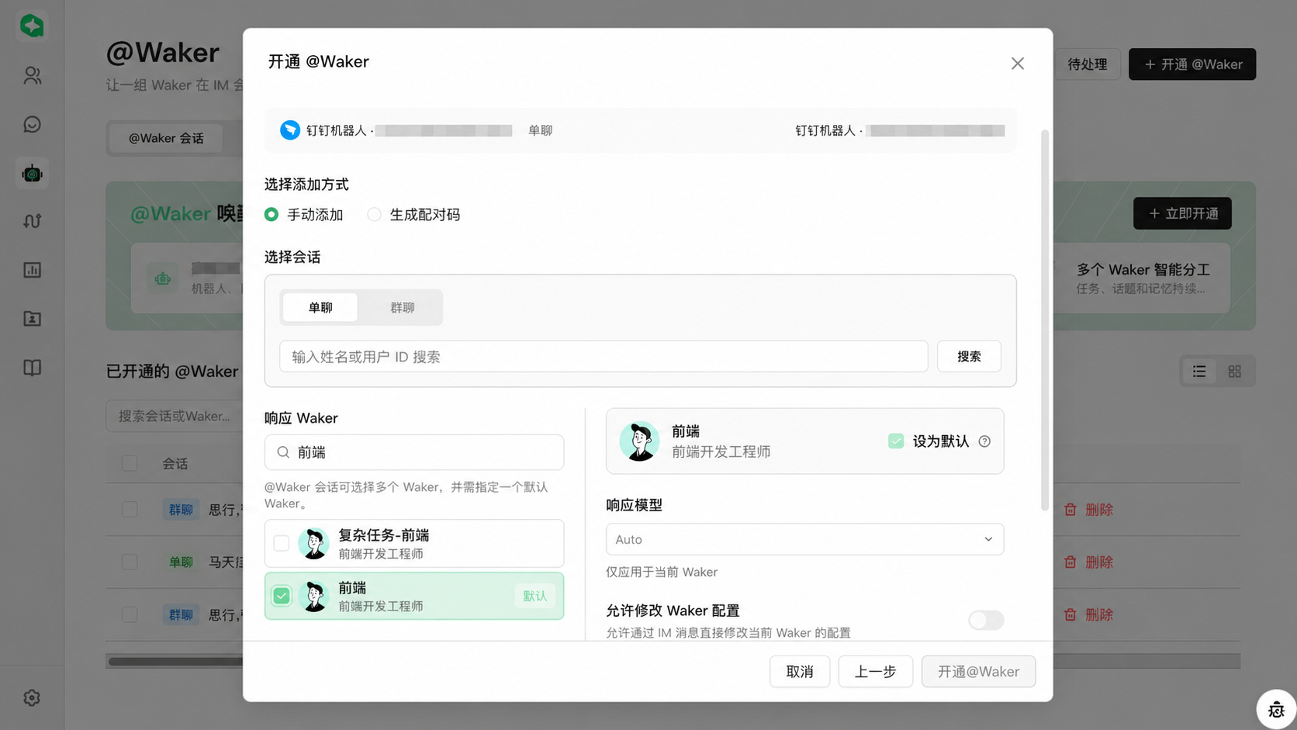Tick the checkbox of the 单聊 table row
The width and height of the screenshot is (1297, 730).
click(x=130, y=562)
